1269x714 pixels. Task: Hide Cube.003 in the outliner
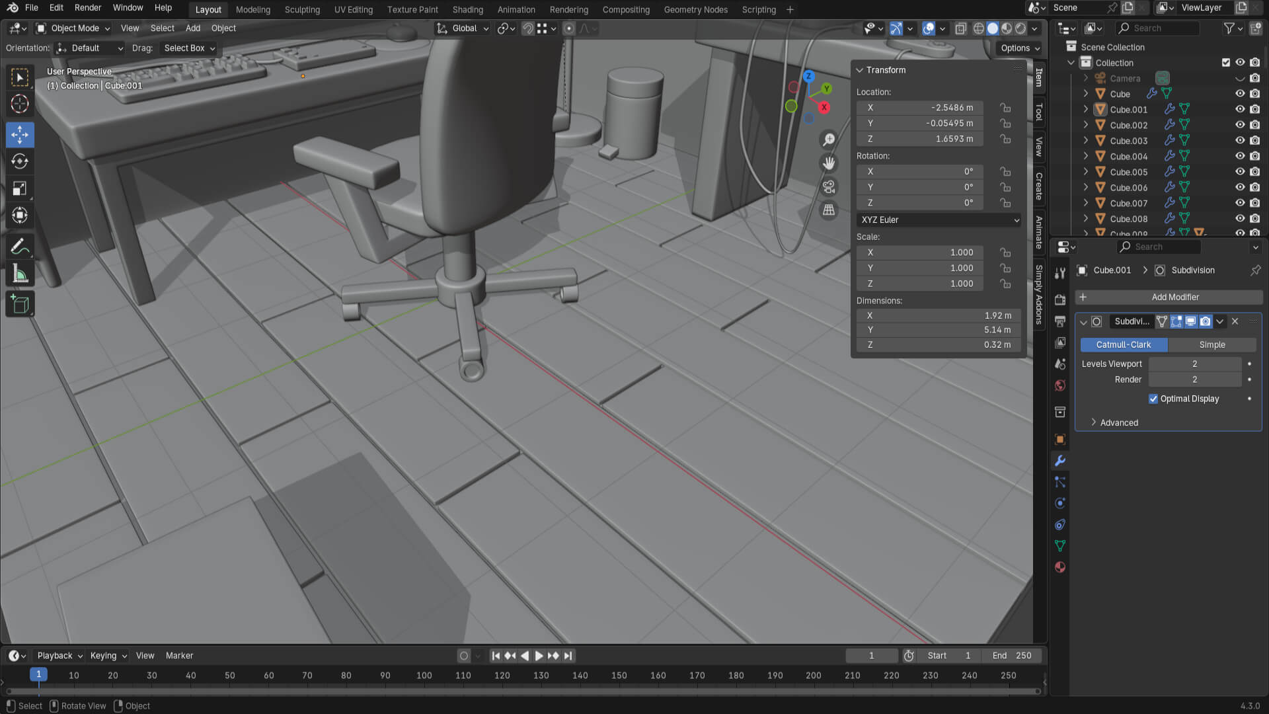[1240, 141]
